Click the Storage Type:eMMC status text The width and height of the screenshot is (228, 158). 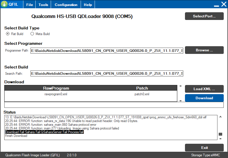pyautogui.click(x=205, y=155)
